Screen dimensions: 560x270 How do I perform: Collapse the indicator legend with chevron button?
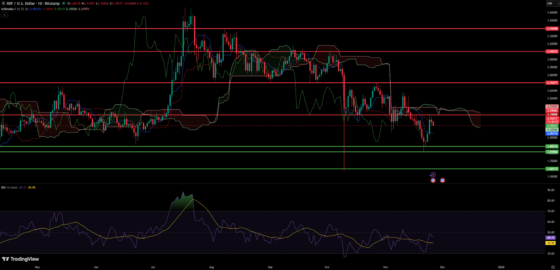5,15
